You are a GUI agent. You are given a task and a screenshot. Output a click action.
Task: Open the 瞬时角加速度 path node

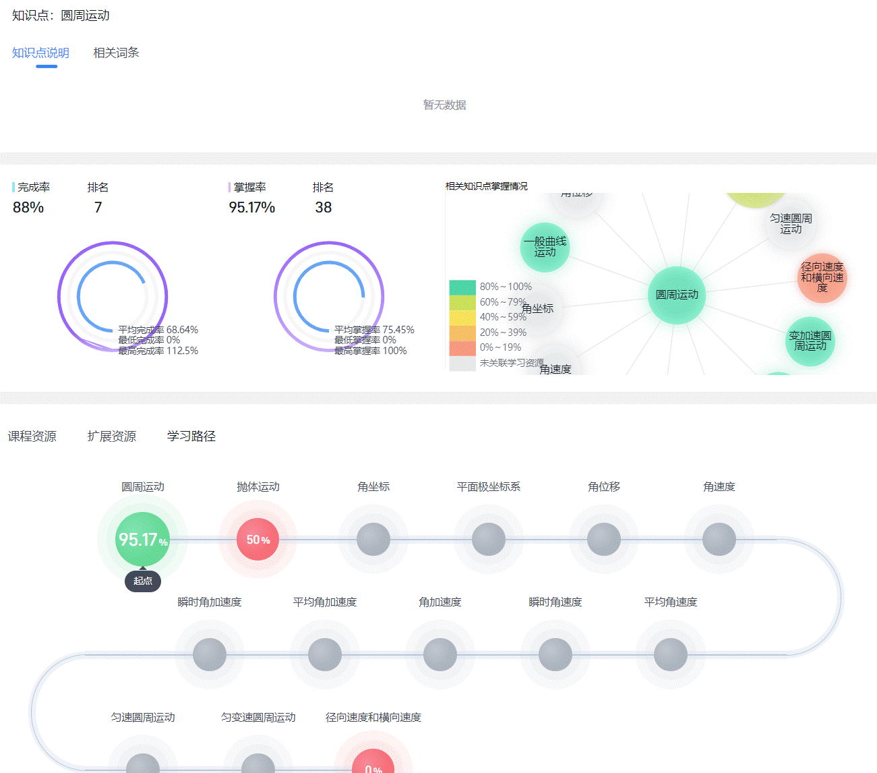tap(210, 654)
